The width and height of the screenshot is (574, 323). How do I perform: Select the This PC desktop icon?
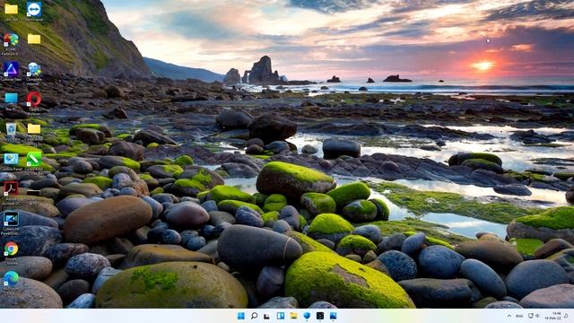coord(11,99)
